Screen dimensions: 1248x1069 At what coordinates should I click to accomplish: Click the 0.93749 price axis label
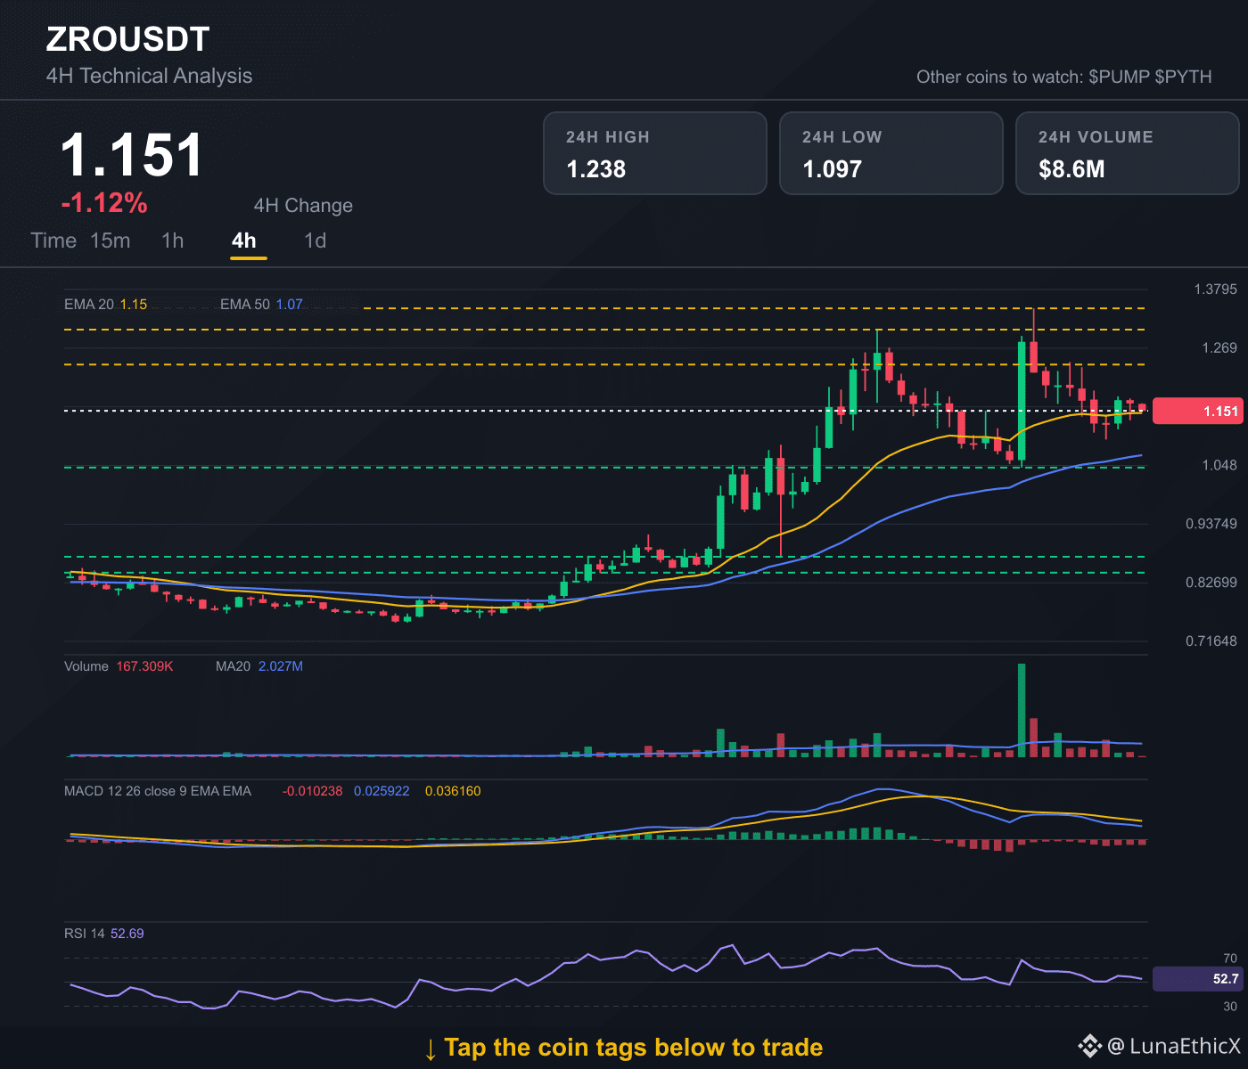[1211, 524]
